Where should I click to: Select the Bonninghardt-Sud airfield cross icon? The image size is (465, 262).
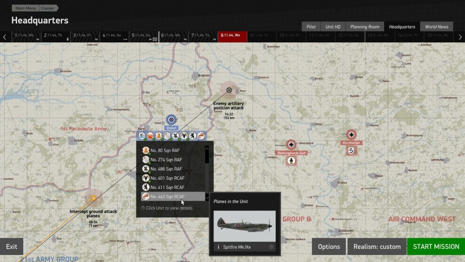[291, 145]
